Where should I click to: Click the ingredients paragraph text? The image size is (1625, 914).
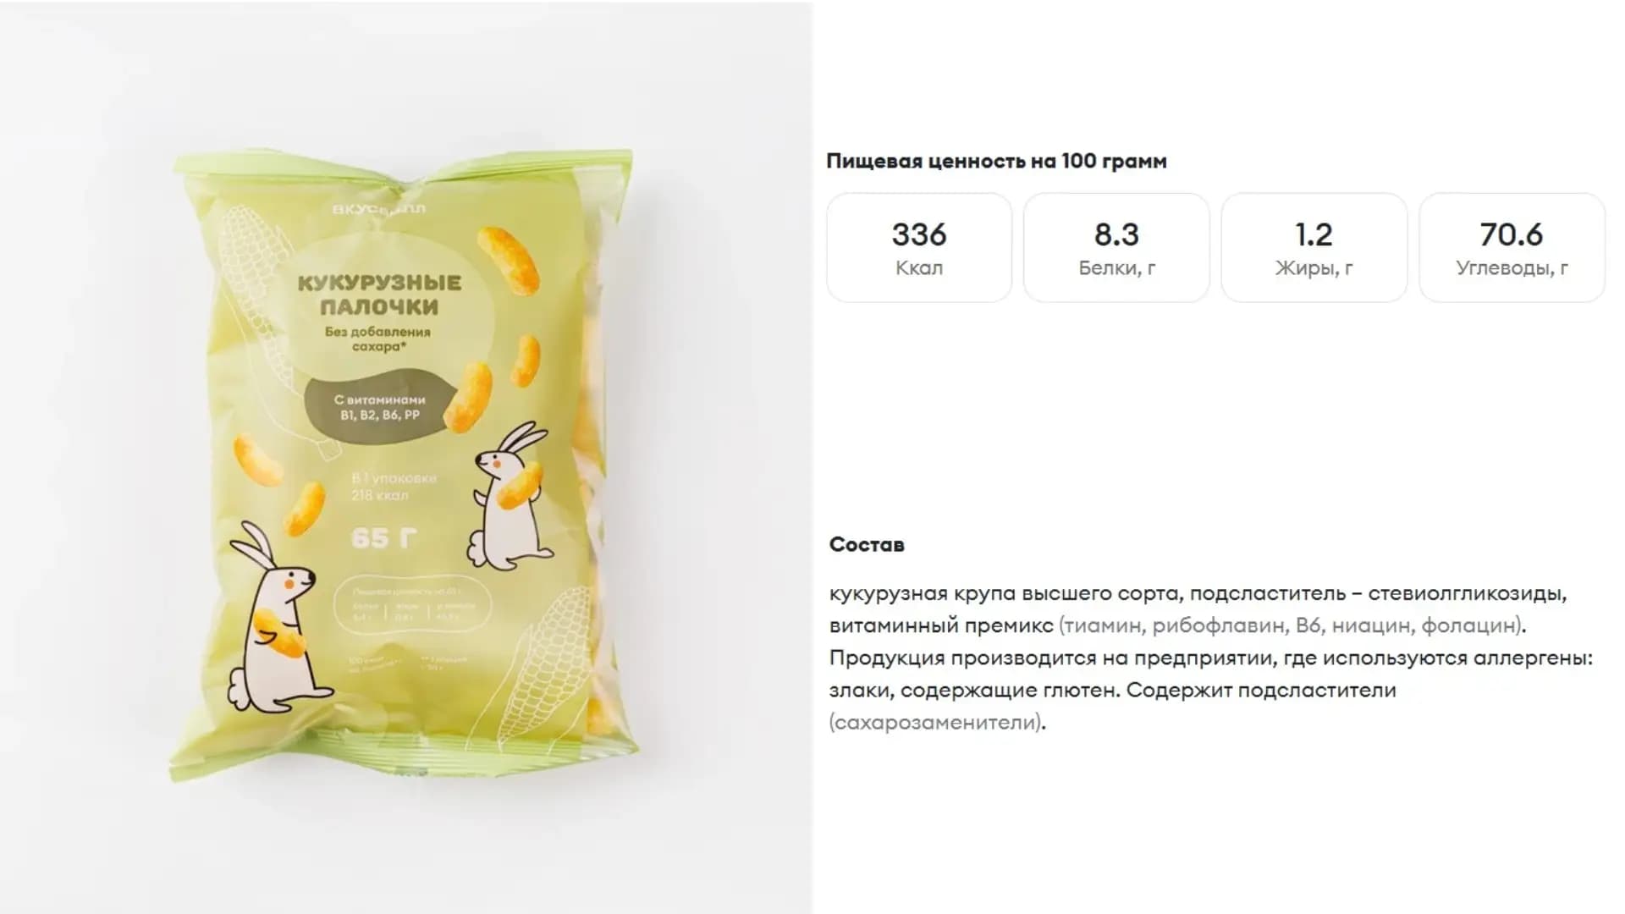[x=1211, y=658]
